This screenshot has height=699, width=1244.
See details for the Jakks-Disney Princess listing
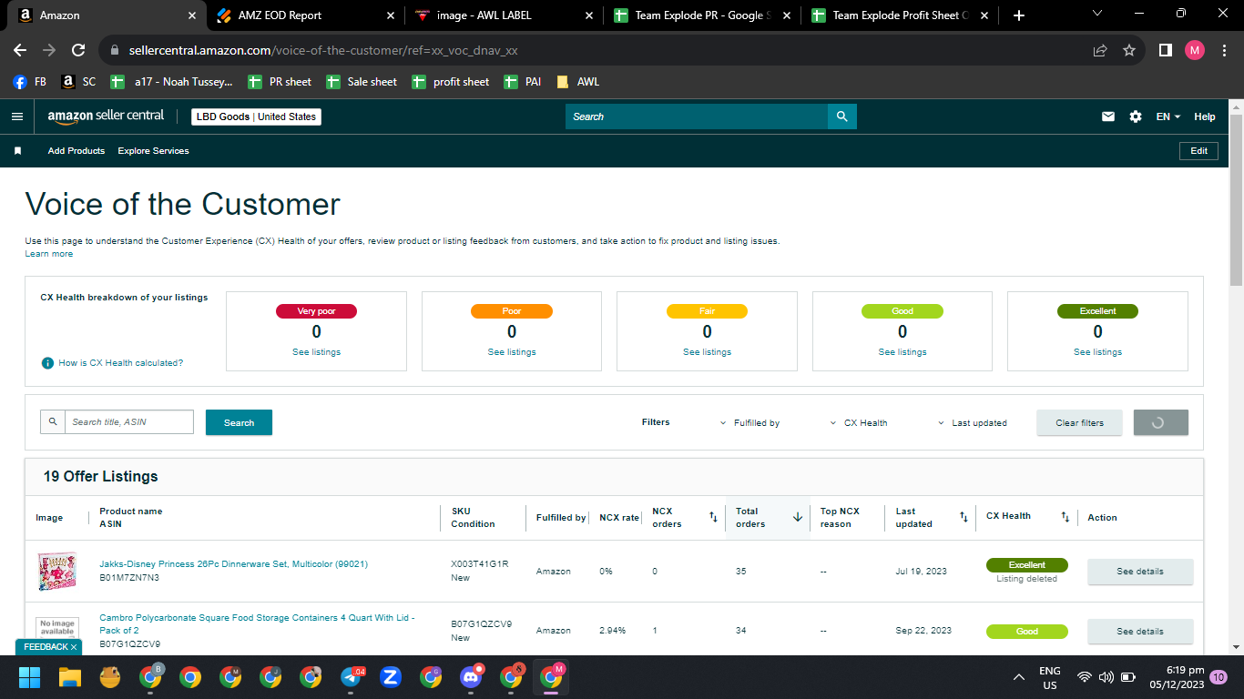point(1140,572)
